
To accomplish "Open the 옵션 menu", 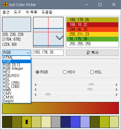I will tap(6, 12).
